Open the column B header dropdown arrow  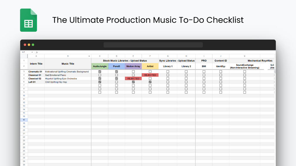click(x=89, y=56)
